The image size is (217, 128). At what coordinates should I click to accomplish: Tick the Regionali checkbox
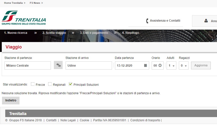click(50, 84)
